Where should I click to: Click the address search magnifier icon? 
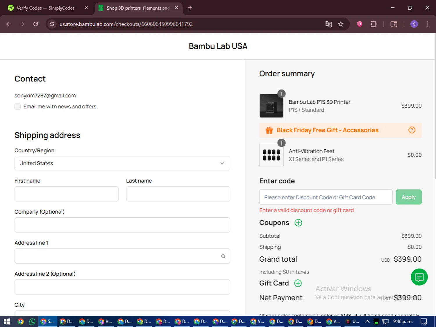[x=223, y=256]
